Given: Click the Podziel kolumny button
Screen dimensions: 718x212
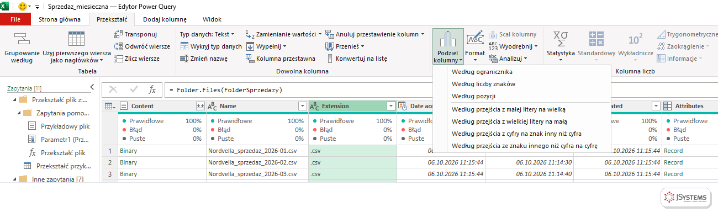Looking at the screenshot, I should [x=448, y=46].
